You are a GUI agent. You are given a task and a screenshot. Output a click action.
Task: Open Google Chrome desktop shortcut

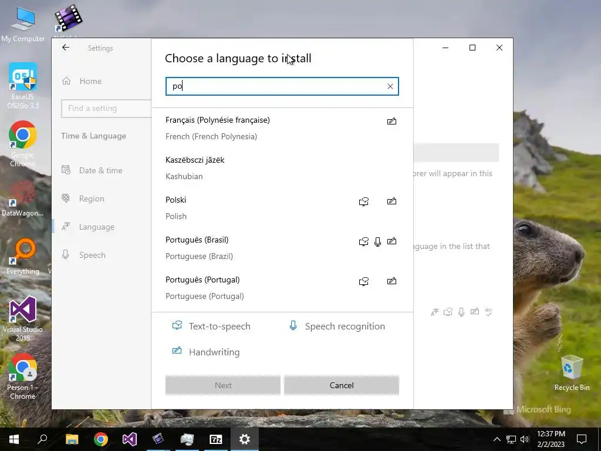pos(23,144)
